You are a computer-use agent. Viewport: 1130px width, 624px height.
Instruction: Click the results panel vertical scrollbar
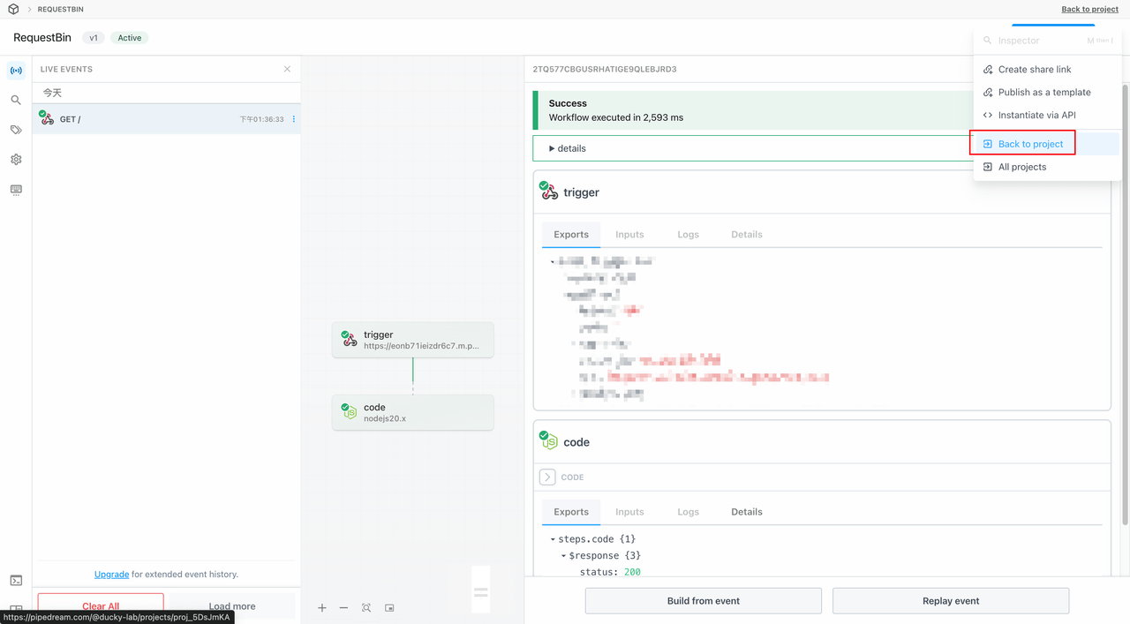pyautogui.click(x=1125, y=304)
